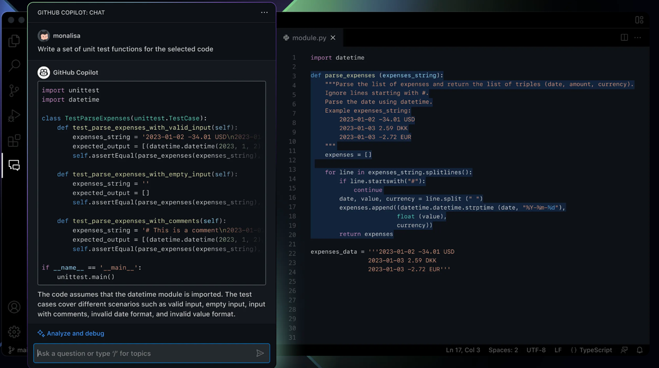
Task: Close the module.py tab
Action: 333,37
